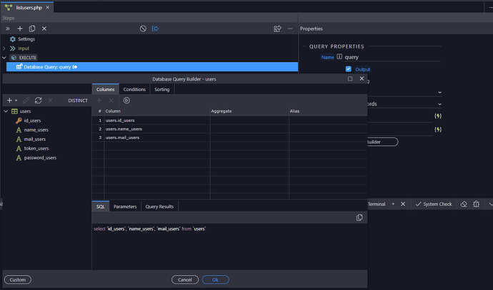Open the Query Results tab
The height and width of the screenshot is (290, 493).
(x=159, y=207)
